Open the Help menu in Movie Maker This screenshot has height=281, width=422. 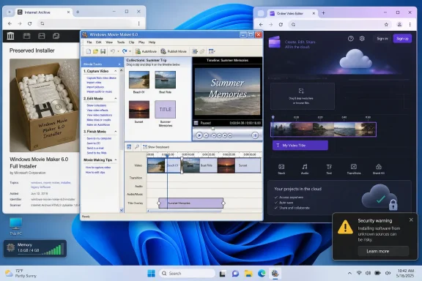(152, 42)
